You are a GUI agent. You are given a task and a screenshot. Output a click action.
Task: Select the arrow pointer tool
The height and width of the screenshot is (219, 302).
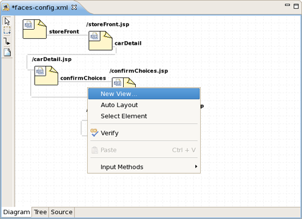tap(7, 21)
